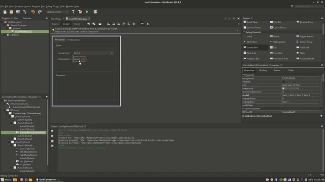325x182 pixels.
Task: Click the Profile Project toolbar icon
Action: click(95, 12)
